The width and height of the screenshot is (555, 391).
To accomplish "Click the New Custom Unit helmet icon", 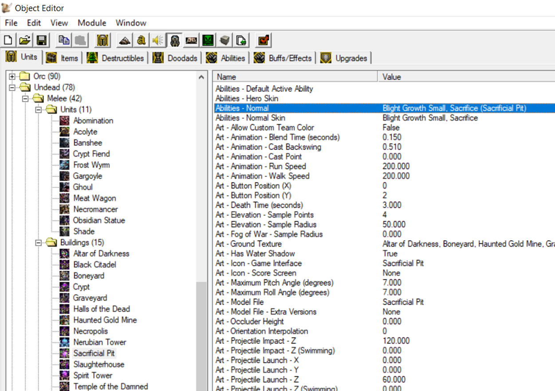I will [103, 40].
